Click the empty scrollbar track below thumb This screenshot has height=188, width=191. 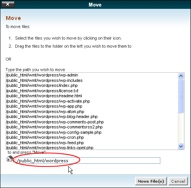pos(181,128)
